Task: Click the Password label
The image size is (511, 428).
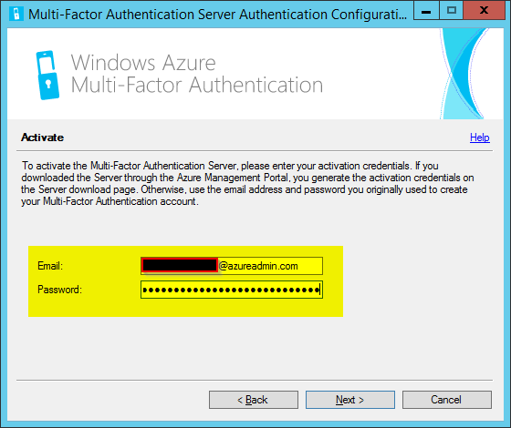Action: pyautogui.click(x=59, y=290)
